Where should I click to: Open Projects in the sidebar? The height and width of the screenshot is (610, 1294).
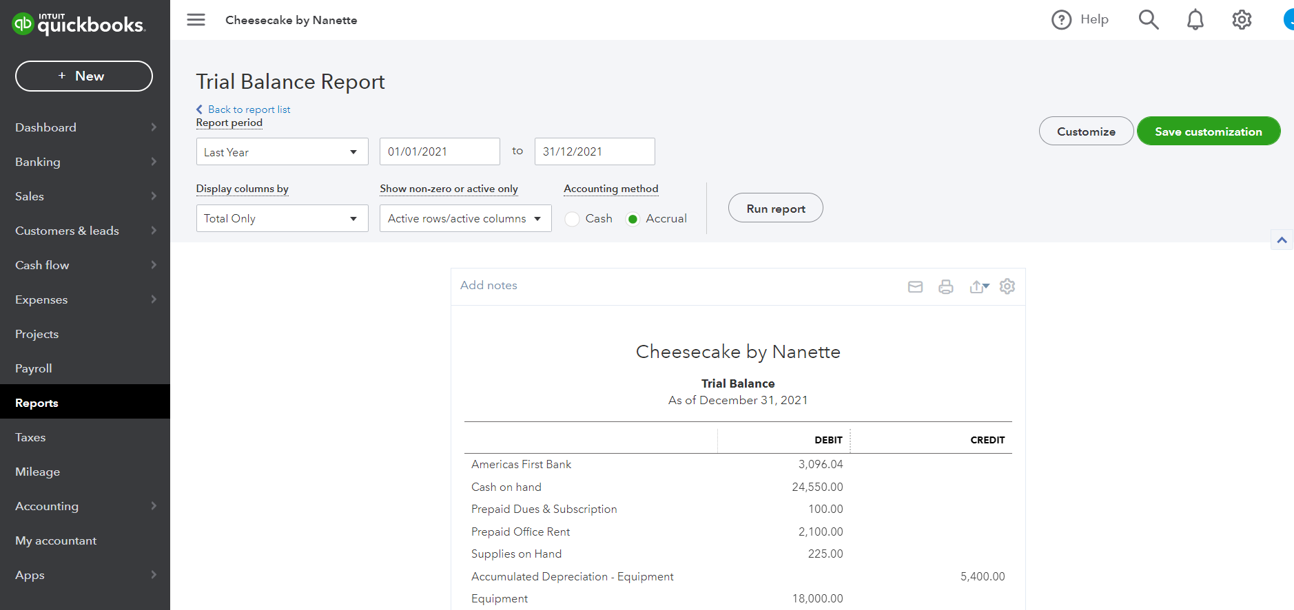[85, 334]
